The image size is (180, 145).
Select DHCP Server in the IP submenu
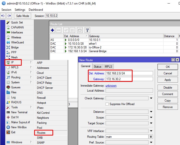pyautogui.click(x=51, y=88)
